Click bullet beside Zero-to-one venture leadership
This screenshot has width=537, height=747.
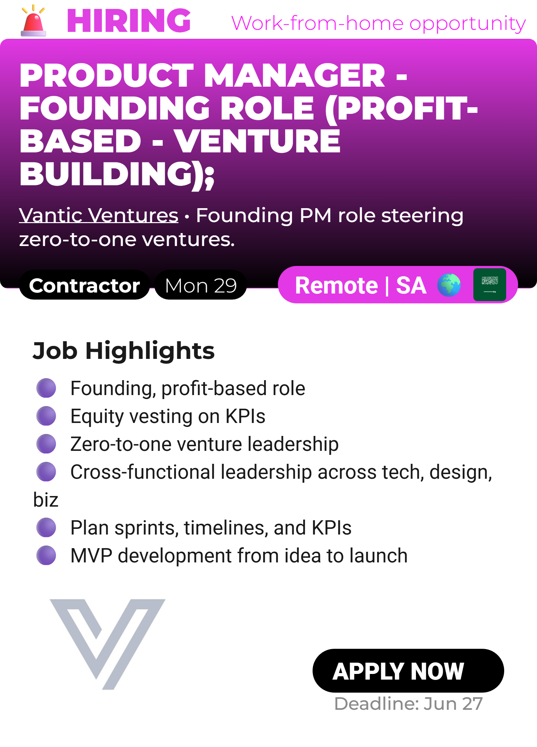[x=46, y=444]
